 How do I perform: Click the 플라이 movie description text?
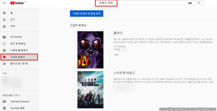(x=163, y=41)
